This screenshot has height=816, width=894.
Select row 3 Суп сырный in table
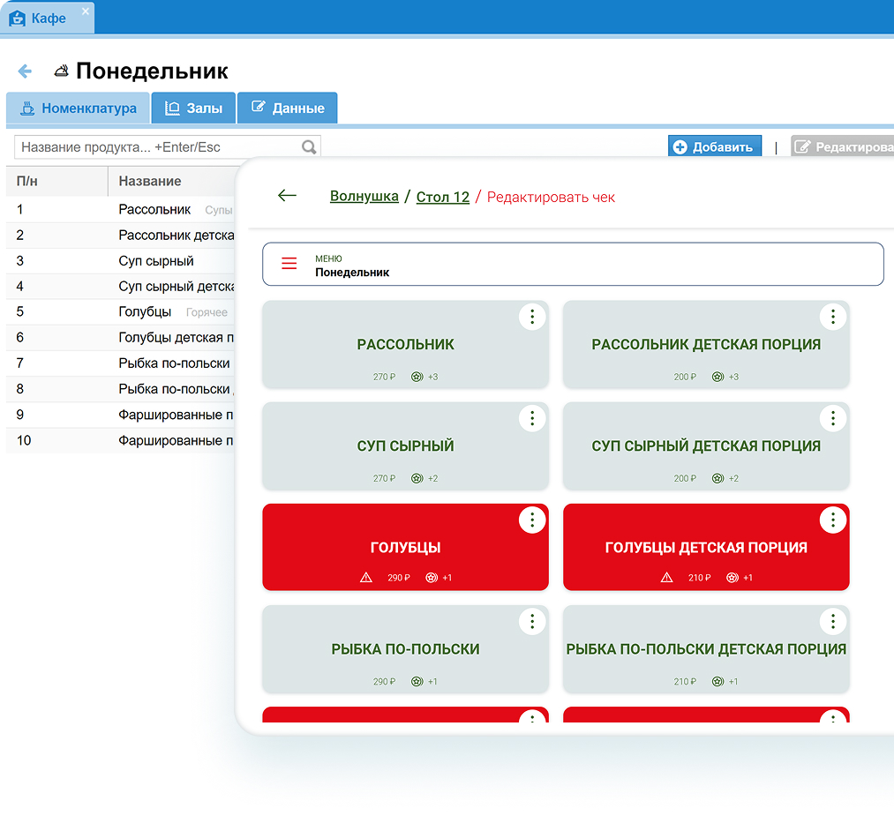120,261
